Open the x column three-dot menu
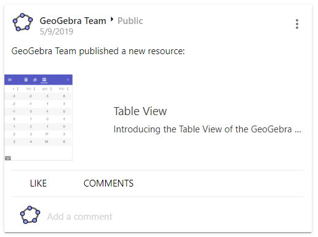318x237 pixels. click(18, 89)
